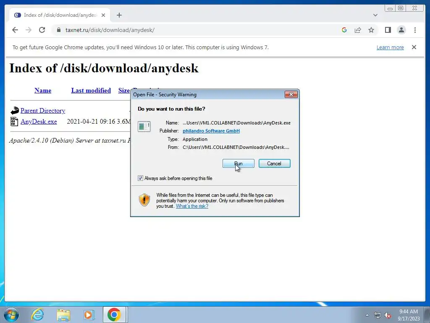
Task: Reload the taxnet.ru page
Action: [x=42, y=30]
